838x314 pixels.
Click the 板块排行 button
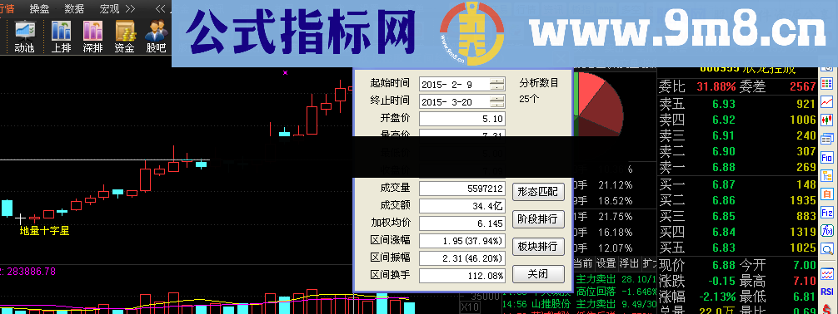(x=538, y=246)
